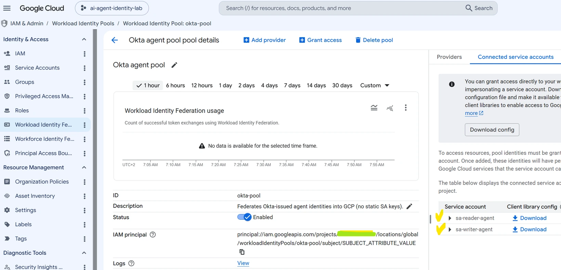The image size is (561, 270).
Task: Open the Logs View link
Action: pos(243,263)
